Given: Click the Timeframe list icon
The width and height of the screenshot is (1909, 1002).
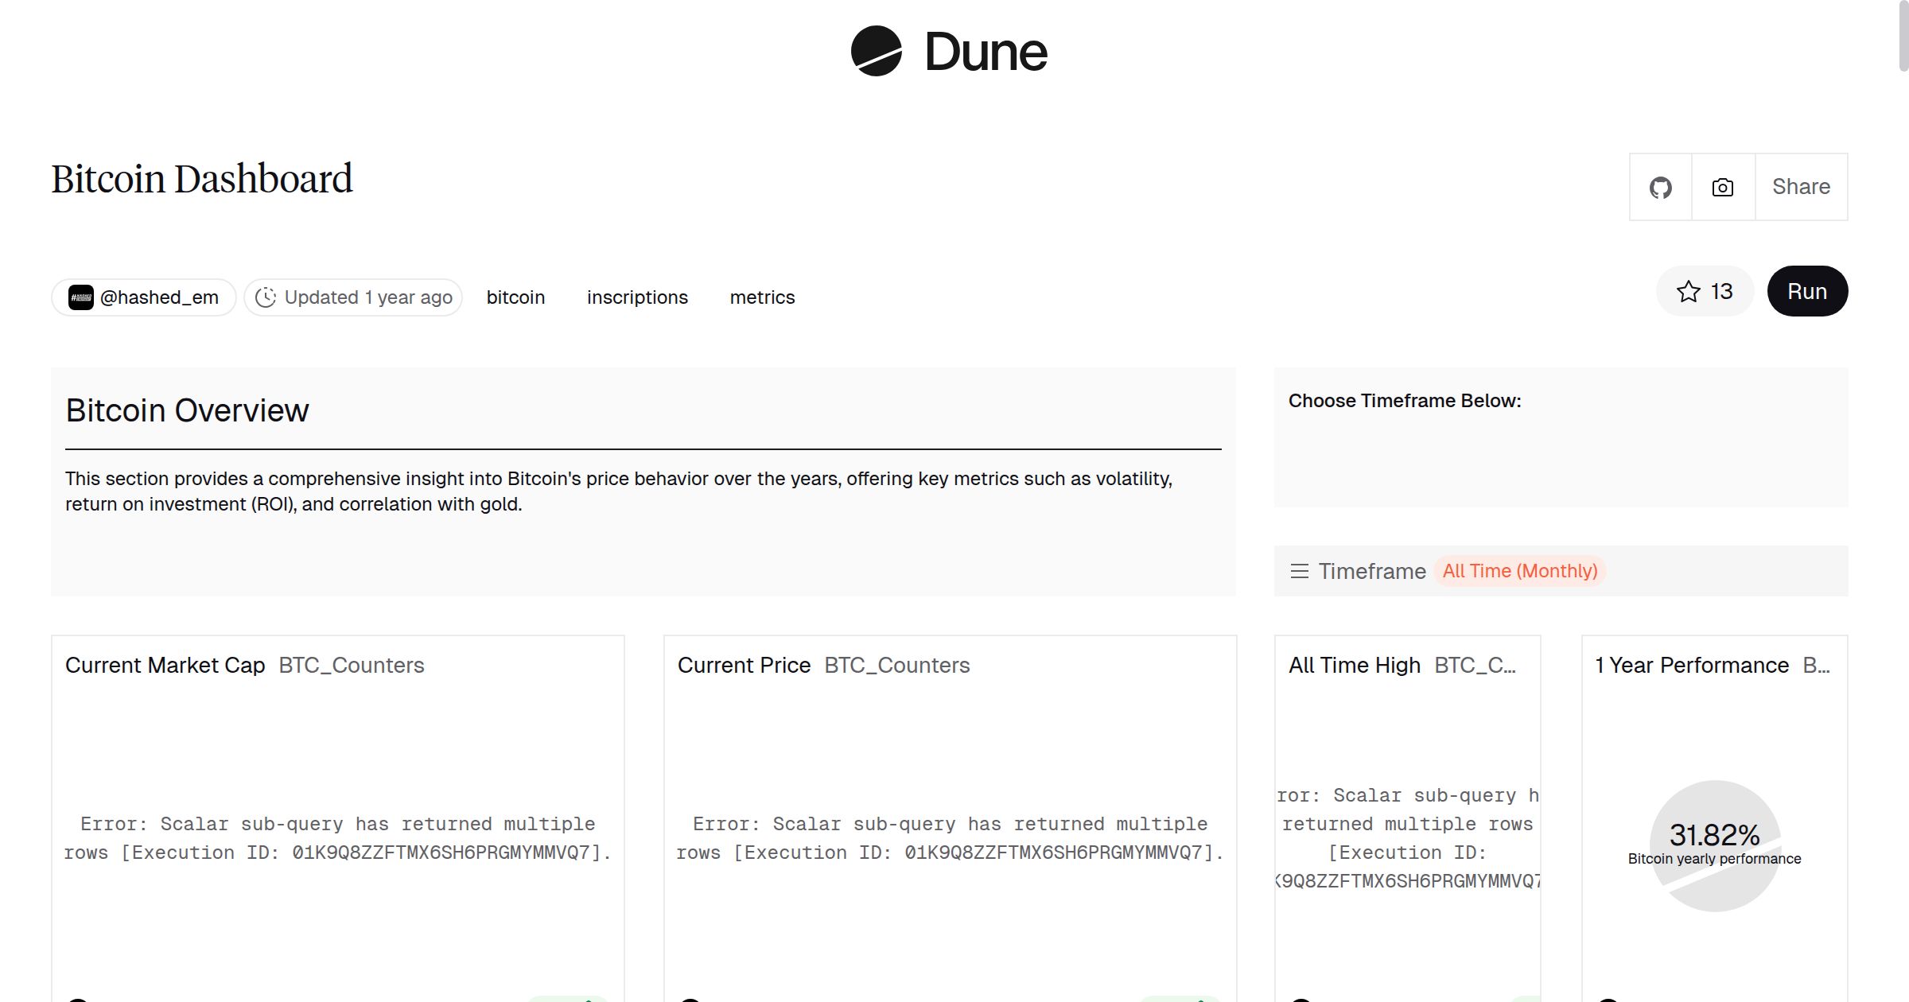Looking at the screenshot, I should 1299,571.
